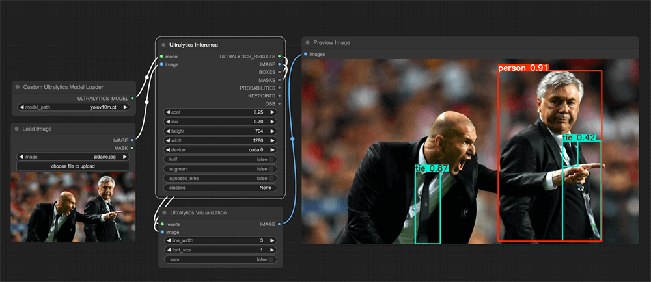Screen dimensions: 651x282
Task: Decrease iou value with left arrow
Action: pyautogui.click(x=168, y=122)
